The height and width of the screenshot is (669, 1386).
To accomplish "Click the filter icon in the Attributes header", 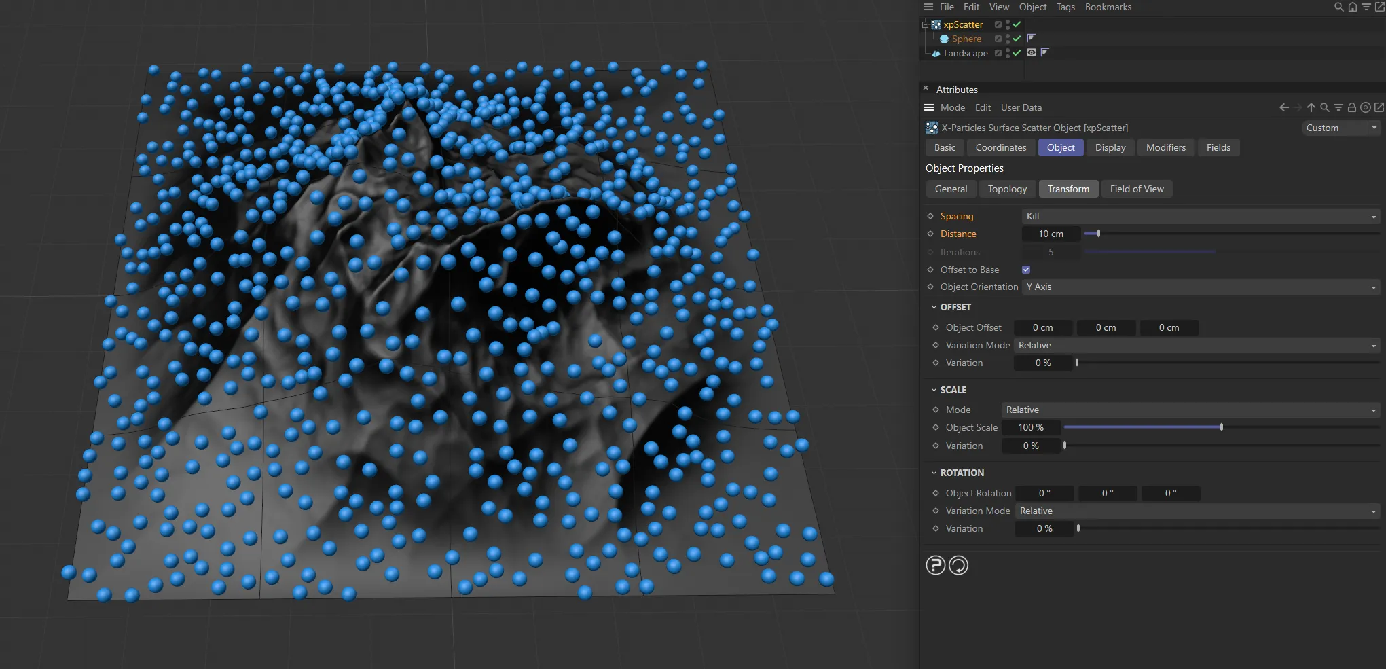I will pyautogui.click(x=1338, y=107).
